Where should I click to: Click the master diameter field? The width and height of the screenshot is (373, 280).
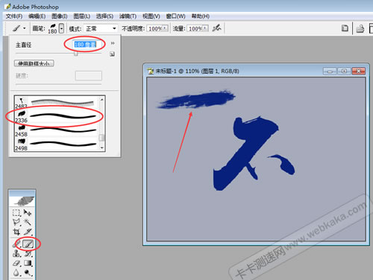tap(88, 45)
